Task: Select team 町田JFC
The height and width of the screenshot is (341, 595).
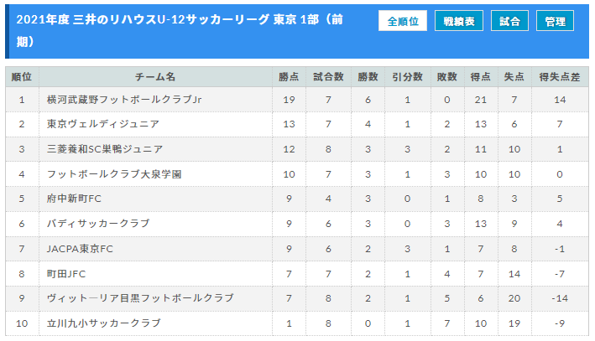Action: point(66,274)
